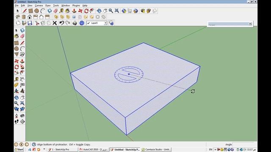This screenshot has width=271, height=152.
Task: Close the small floating toolbar panel
Action: pyautogui.click(x=250, y=24)
